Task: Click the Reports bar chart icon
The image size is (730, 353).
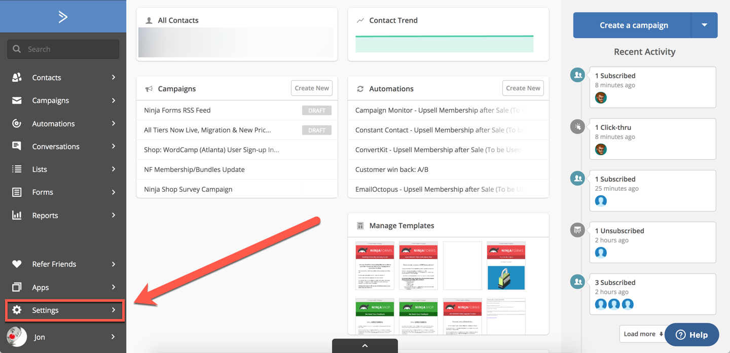Action: click(17, 215)
